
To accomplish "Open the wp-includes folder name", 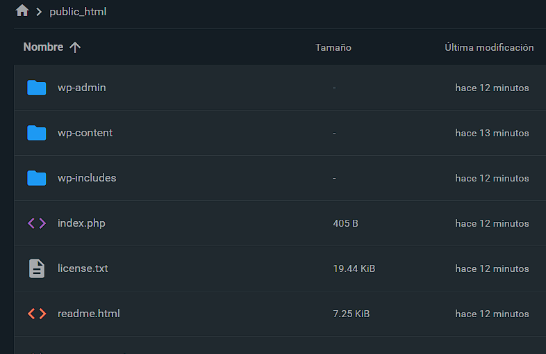I will coord(87,178).
